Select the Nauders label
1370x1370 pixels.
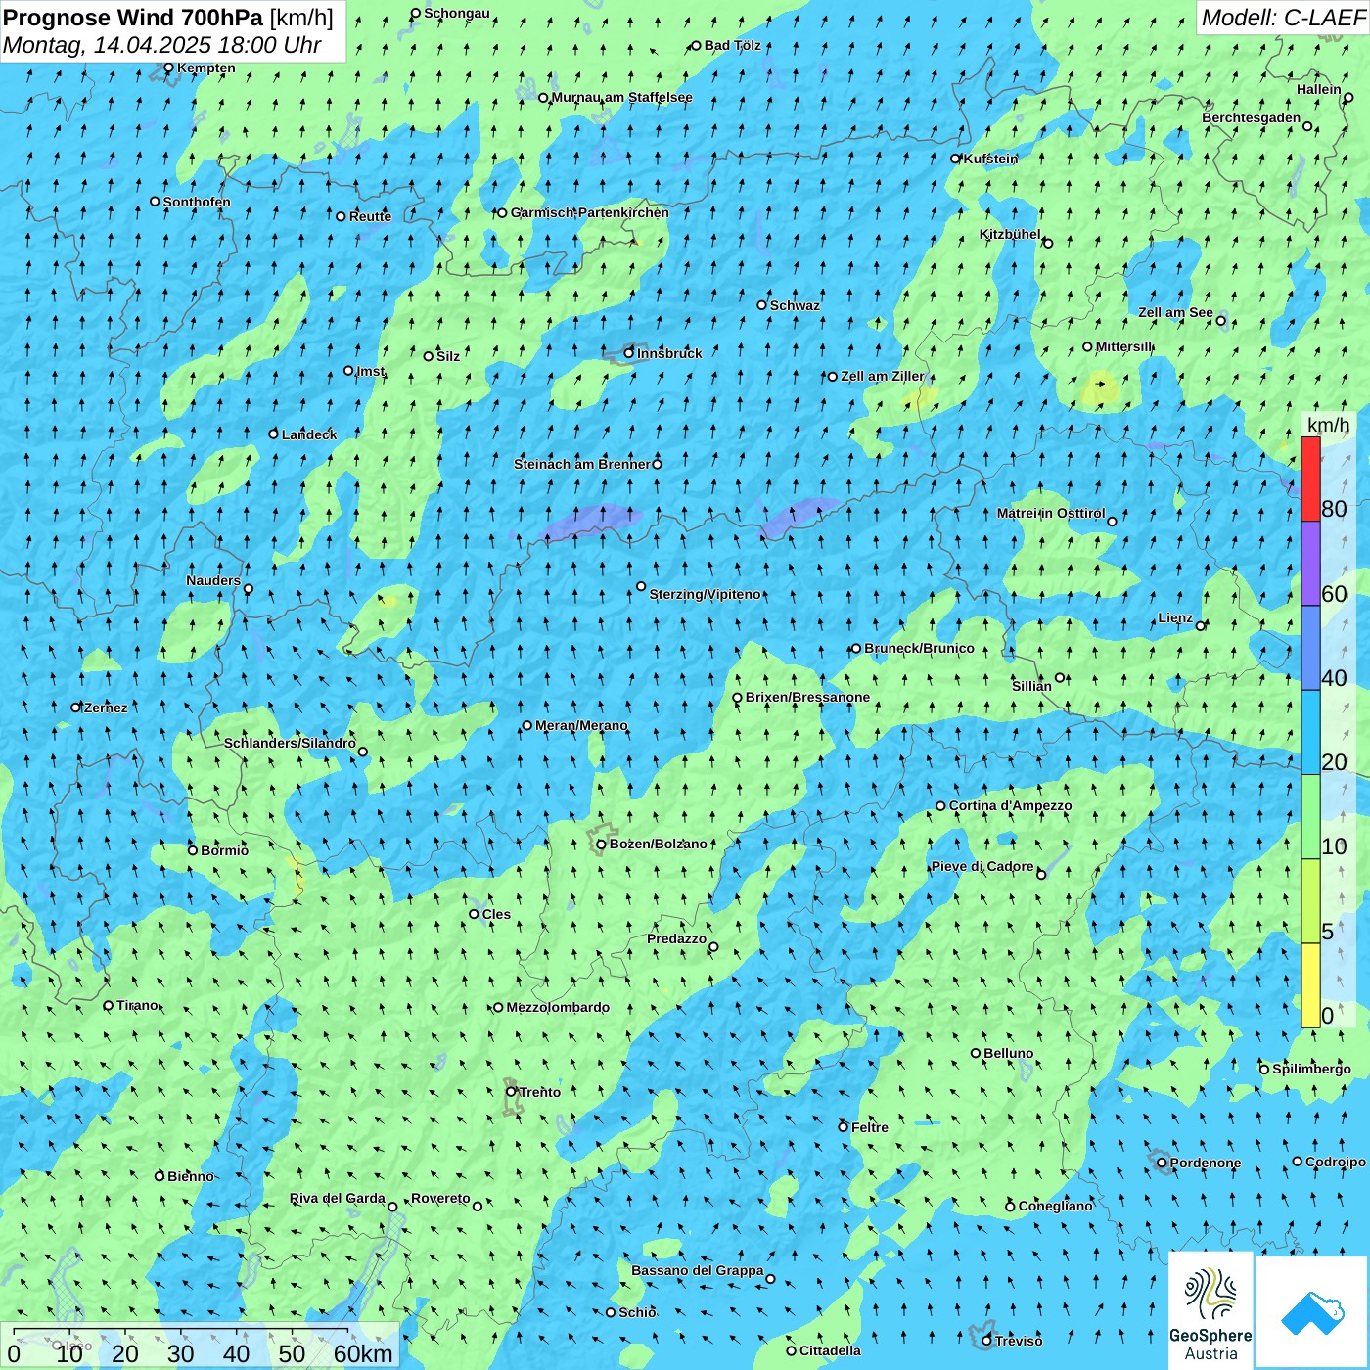[213, 580]
